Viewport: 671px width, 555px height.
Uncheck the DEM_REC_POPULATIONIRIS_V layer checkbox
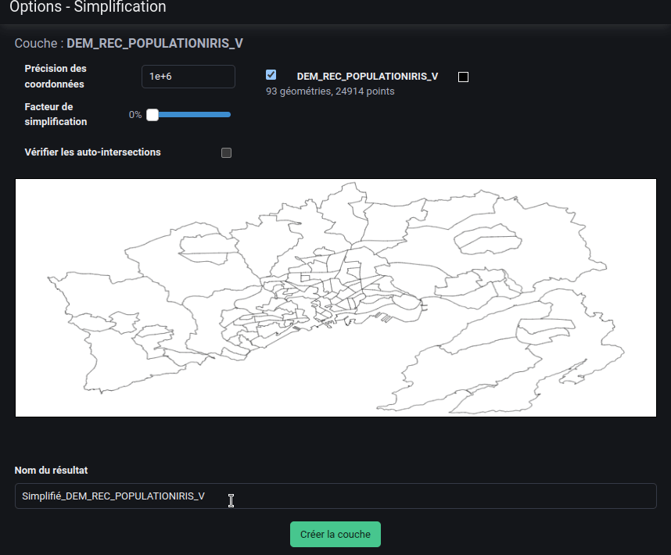coord(271,75)
